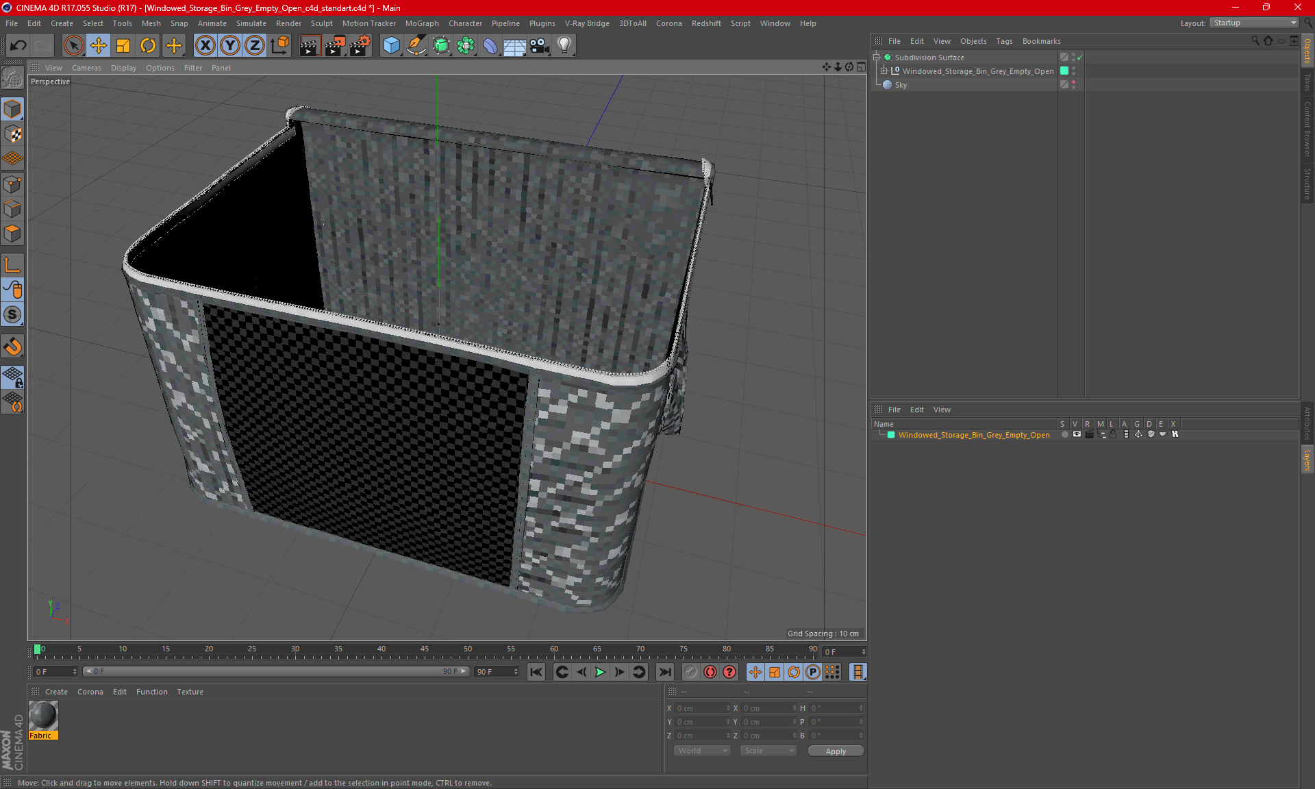
Task: Click the Undo arrow icon
Action: pyautogui.click(x=18, y=46)
